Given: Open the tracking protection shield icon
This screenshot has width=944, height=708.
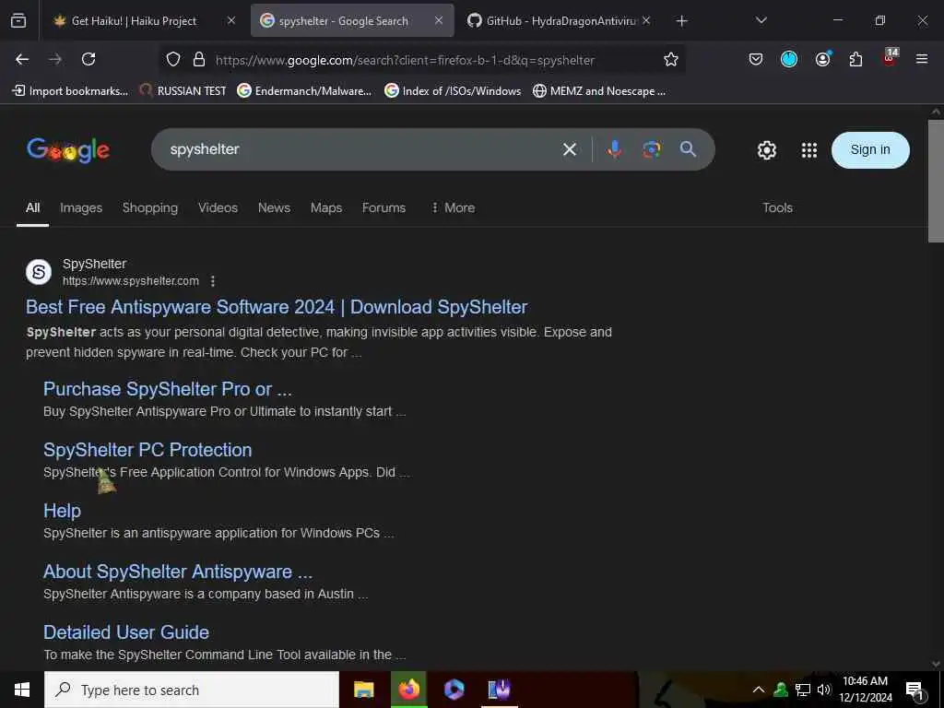Looking at the screenshot, I should click(173, 59).
